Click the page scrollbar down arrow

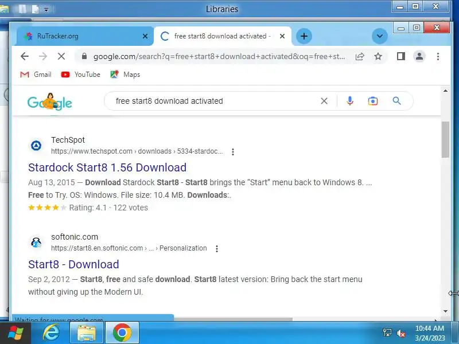point(445,311)
